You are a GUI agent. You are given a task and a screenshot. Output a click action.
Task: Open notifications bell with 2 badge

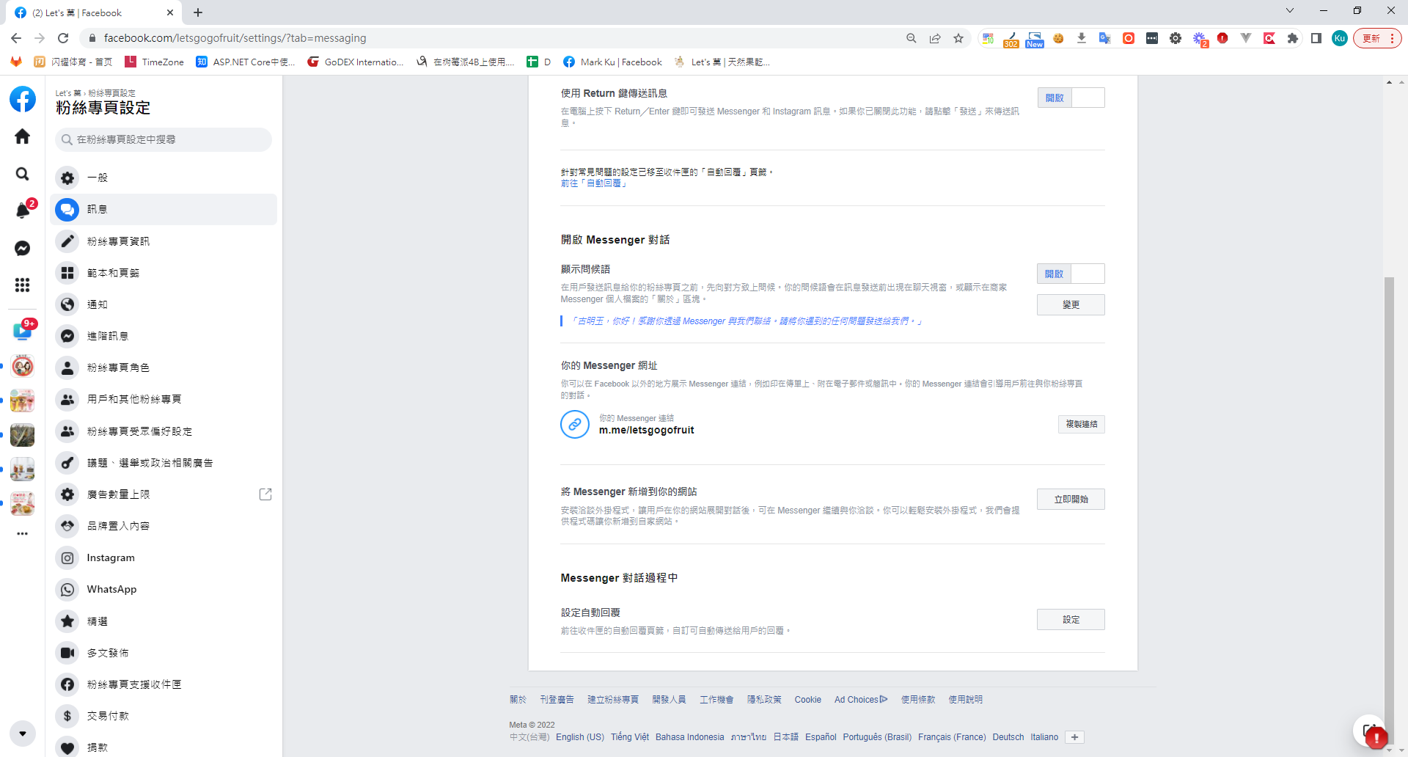click(x=23, y=211)
